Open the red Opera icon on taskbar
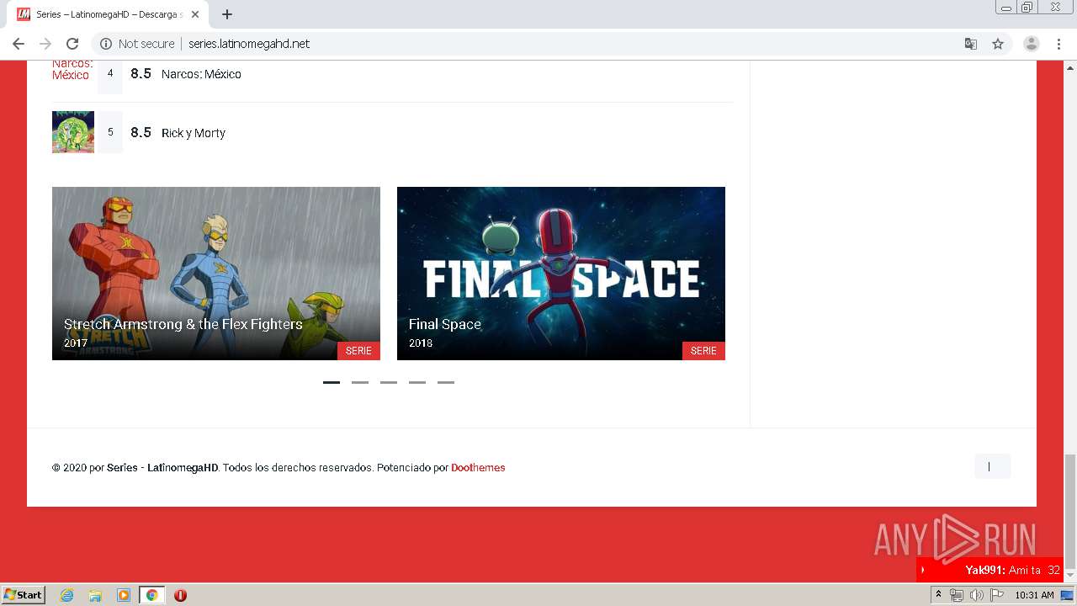Image resolution: width=1077 pixels, height=606 pixels. click(x=180, y=595)
